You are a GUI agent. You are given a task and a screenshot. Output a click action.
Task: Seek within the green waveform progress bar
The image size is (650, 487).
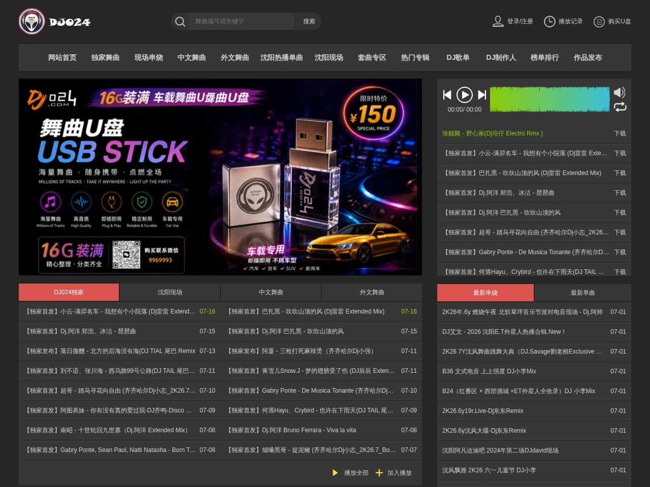[549, 99]
